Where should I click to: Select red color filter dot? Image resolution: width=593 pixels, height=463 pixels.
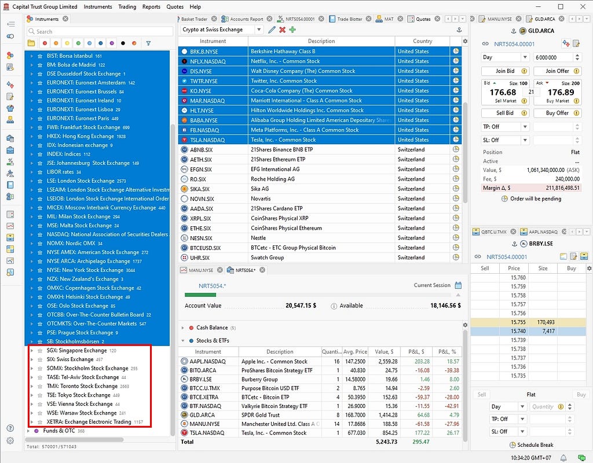[45, 43]
